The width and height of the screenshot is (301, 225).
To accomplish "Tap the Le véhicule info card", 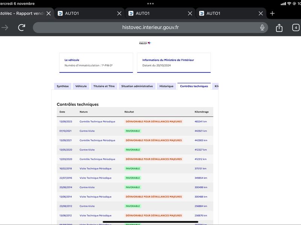I will coord(96,63).
